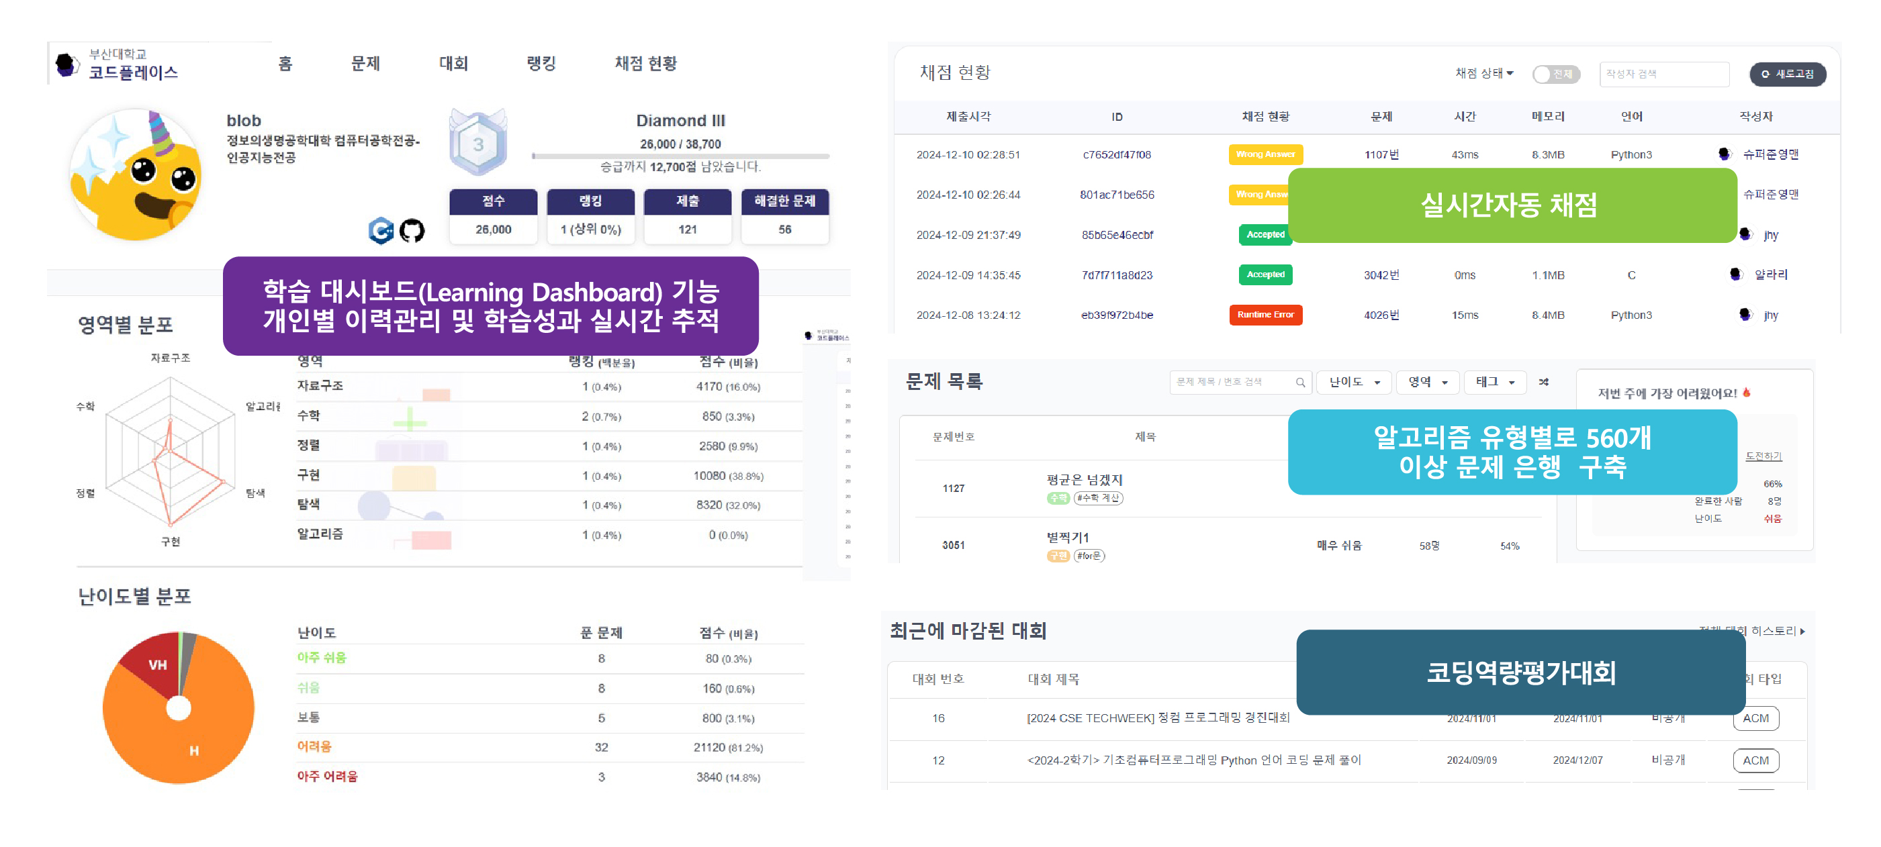Click the shuffle random-problem icon beside 태그 filter

1544,381
